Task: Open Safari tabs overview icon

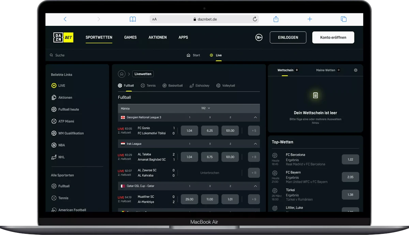Action: point(344,19)
